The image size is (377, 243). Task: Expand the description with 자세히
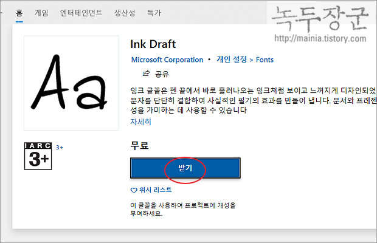(140, 122)
